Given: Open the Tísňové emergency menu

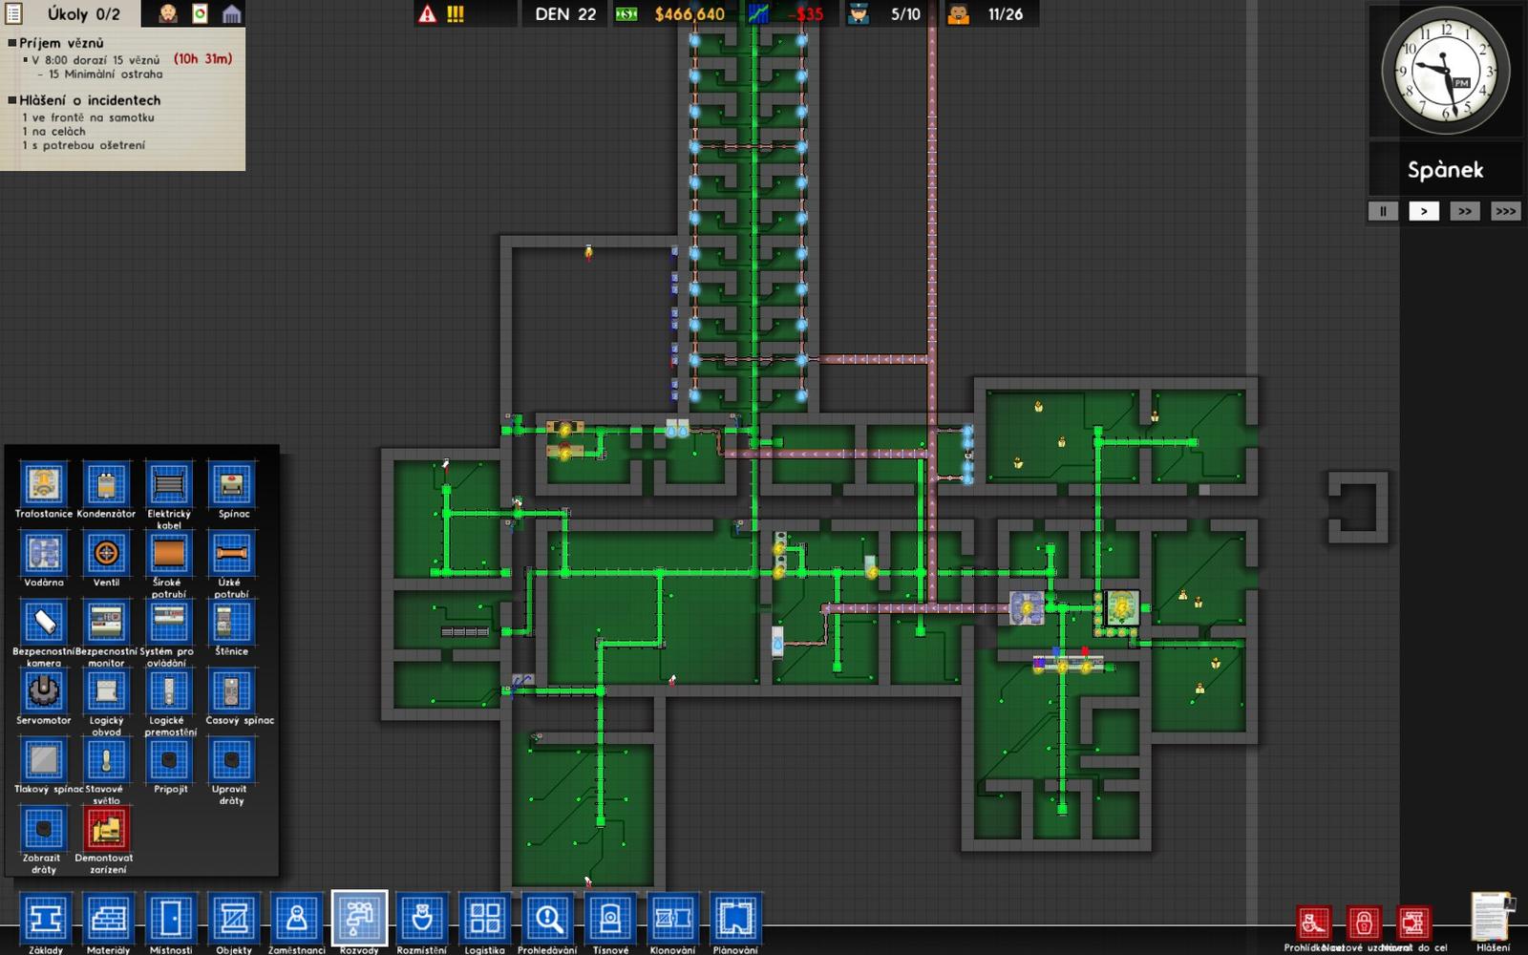Looking at the screenshot, I should coord(610,919).
